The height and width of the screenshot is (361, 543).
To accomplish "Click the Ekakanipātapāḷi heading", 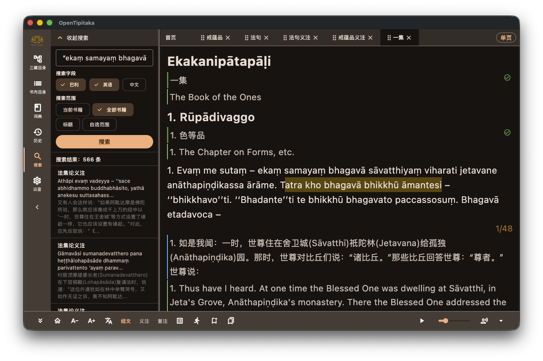I will pyautogui.click(x=219, y=61).
